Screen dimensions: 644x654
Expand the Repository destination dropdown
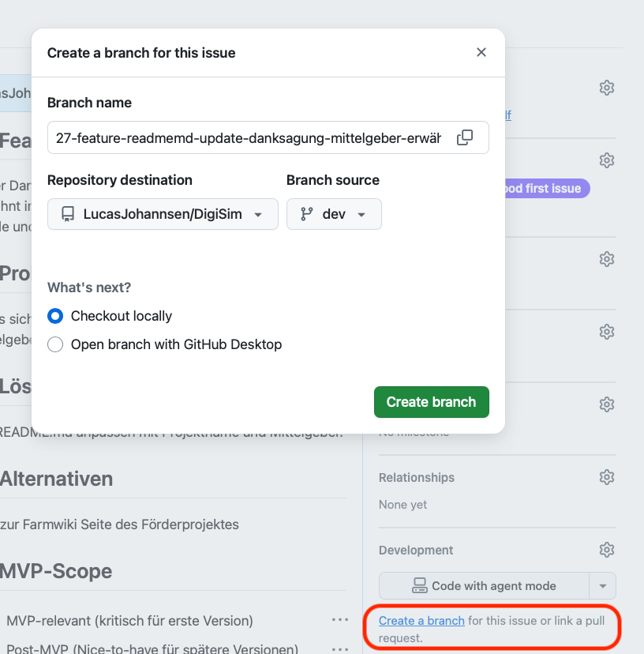(163, 214)
